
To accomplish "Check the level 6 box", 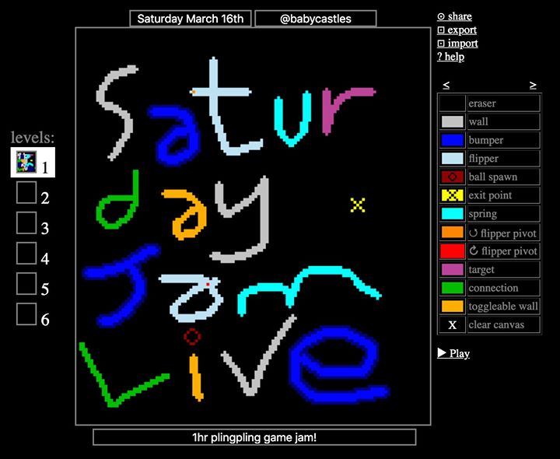I will click(26, 314).
